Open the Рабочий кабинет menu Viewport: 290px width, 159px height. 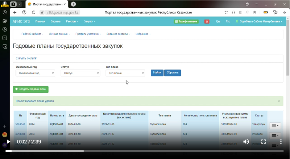tap(32, 34)
